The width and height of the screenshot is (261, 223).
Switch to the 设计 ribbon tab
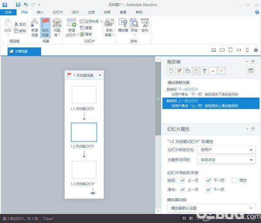(75, 12)
